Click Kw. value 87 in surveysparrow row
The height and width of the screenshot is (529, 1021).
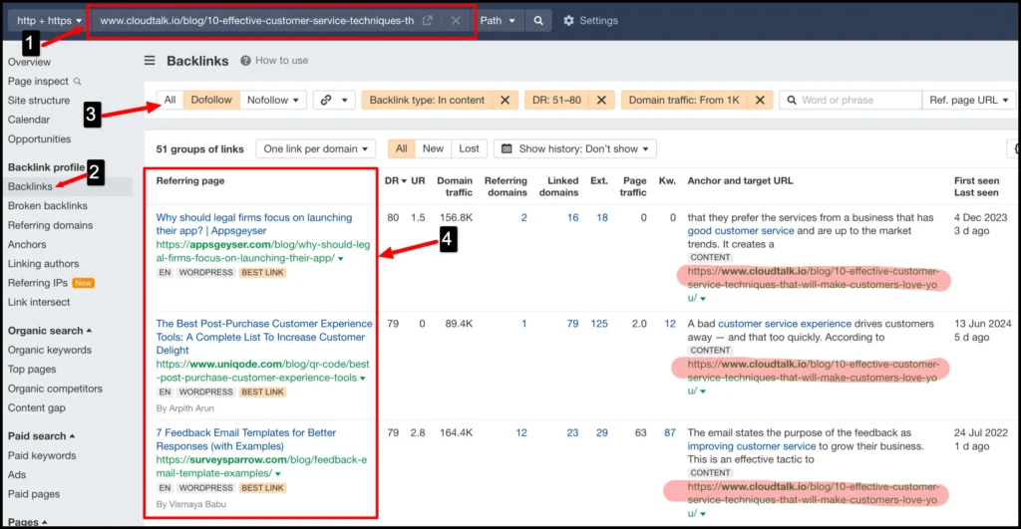pos(669,432)
